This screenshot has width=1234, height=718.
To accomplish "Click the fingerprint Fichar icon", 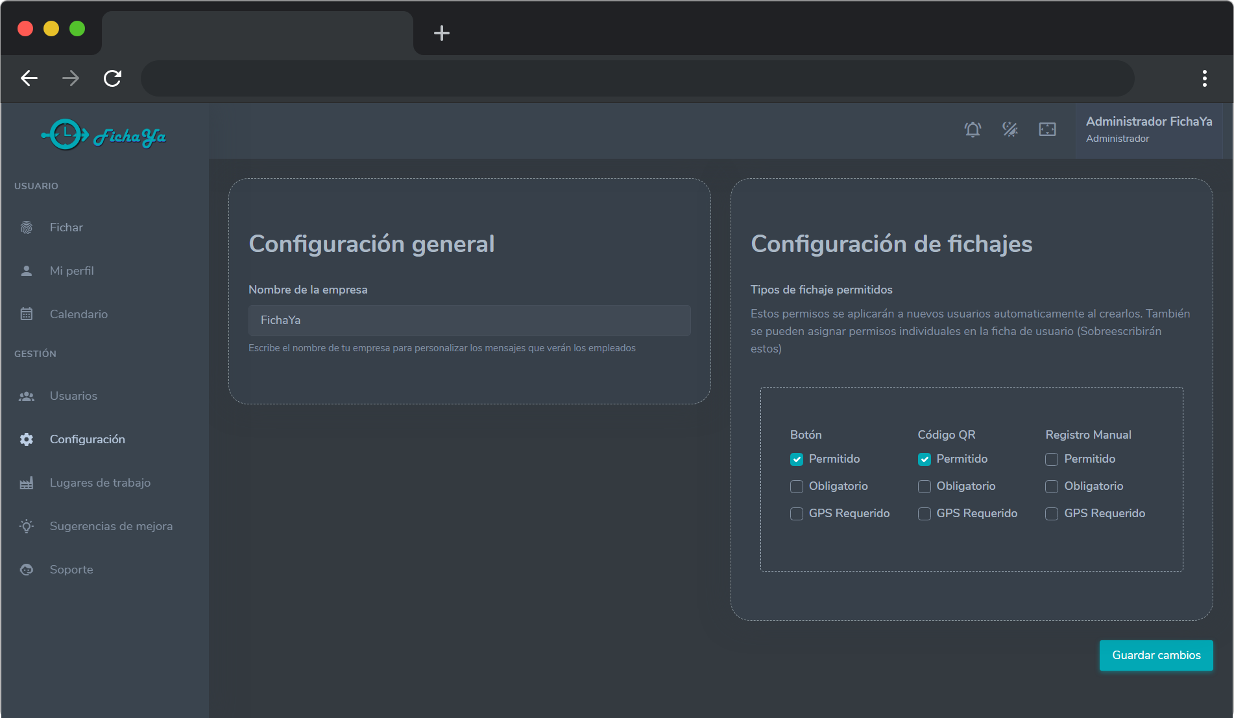I will pos(27,227).
